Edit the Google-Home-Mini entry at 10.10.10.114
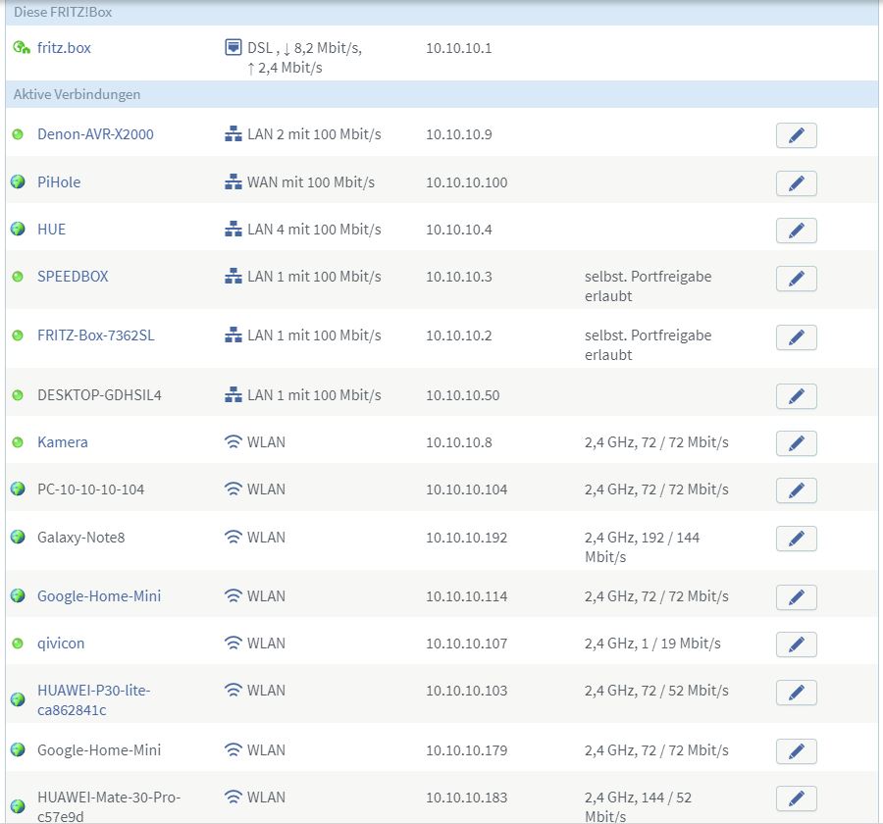The width and height of the screenshot is (883, 824). coord(796,597)
